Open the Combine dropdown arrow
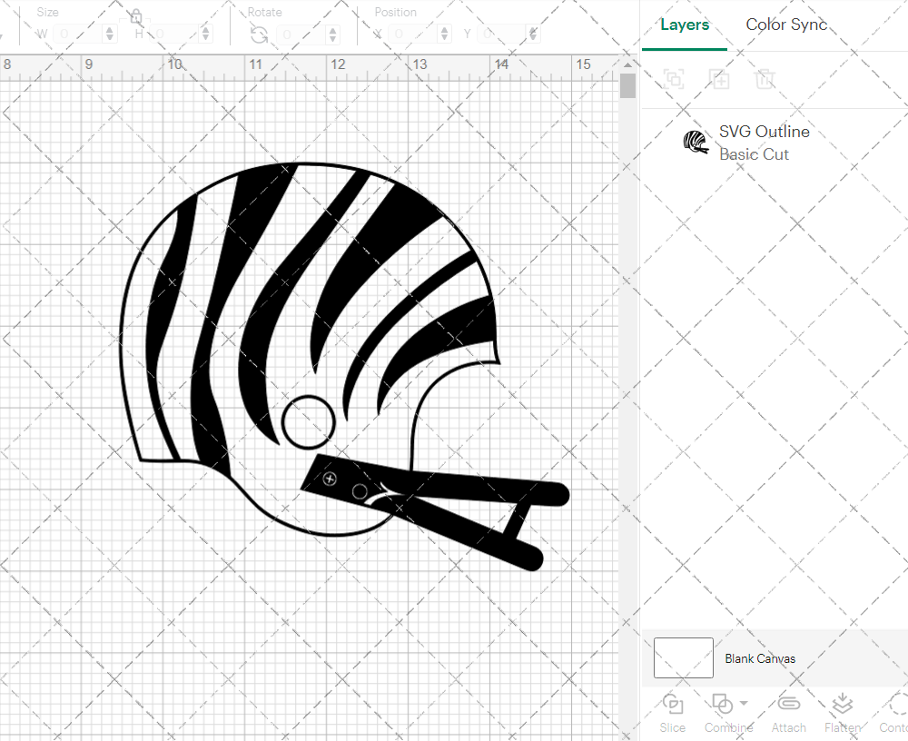 [744, 703]
